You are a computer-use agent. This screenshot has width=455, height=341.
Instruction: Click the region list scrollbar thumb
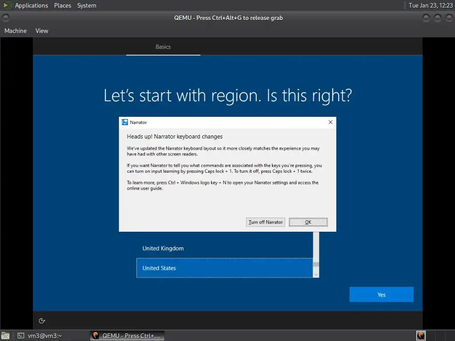coord(316,264)
